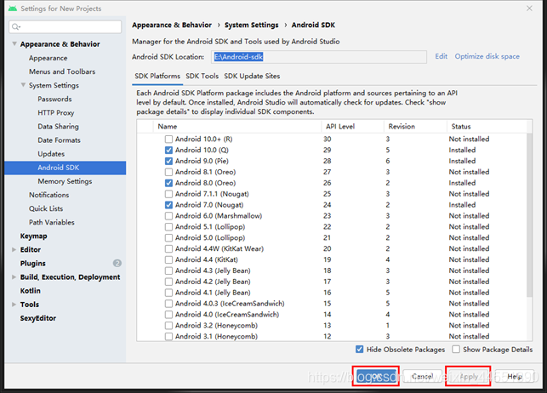Check the Android 10.0+ (R) checkbox
The width and height of the screenshot is (547, 393).
tap(168, 140)
